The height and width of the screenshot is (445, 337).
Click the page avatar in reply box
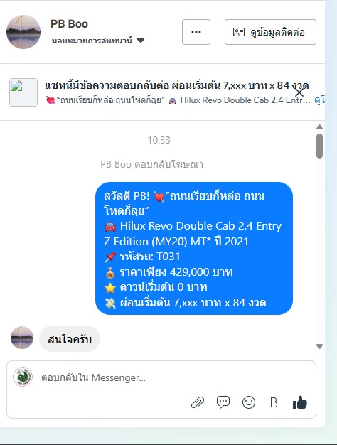tap(23, 377)
